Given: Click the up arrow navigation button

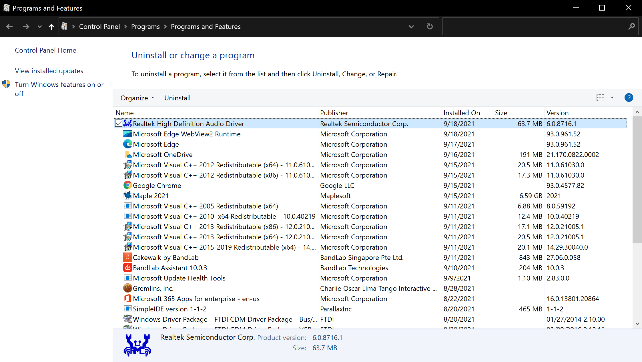Looking at the screenshot, I should click(51, 27).
